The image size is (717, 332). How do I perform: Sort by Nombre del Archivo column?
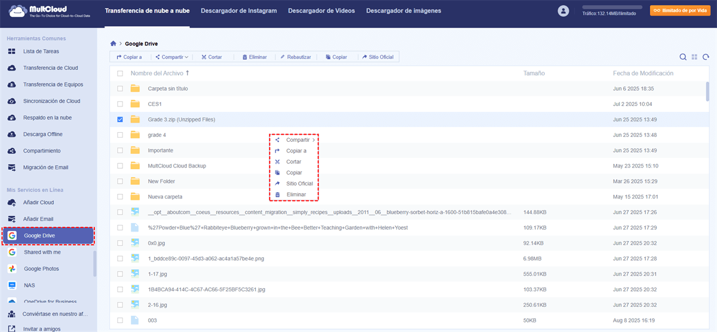click(160, 73)
